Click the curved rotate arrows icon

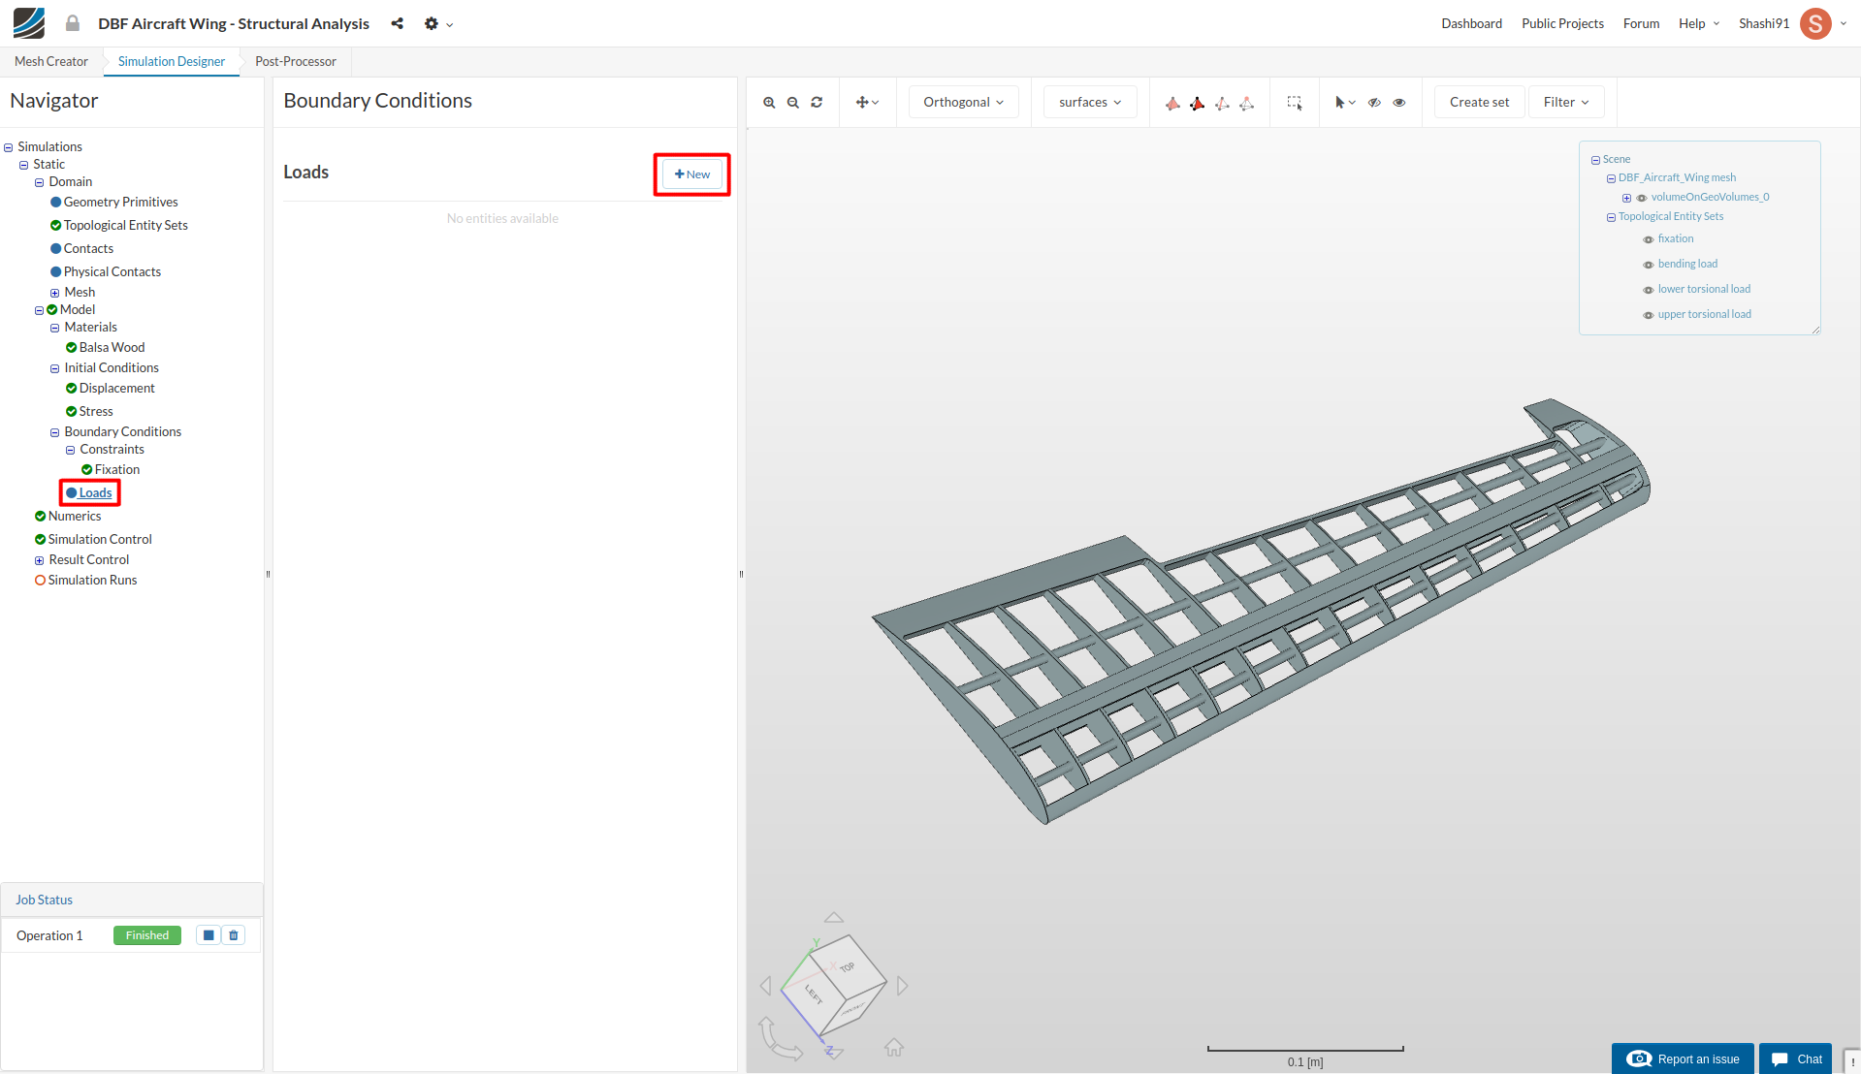click(779, 1039)
